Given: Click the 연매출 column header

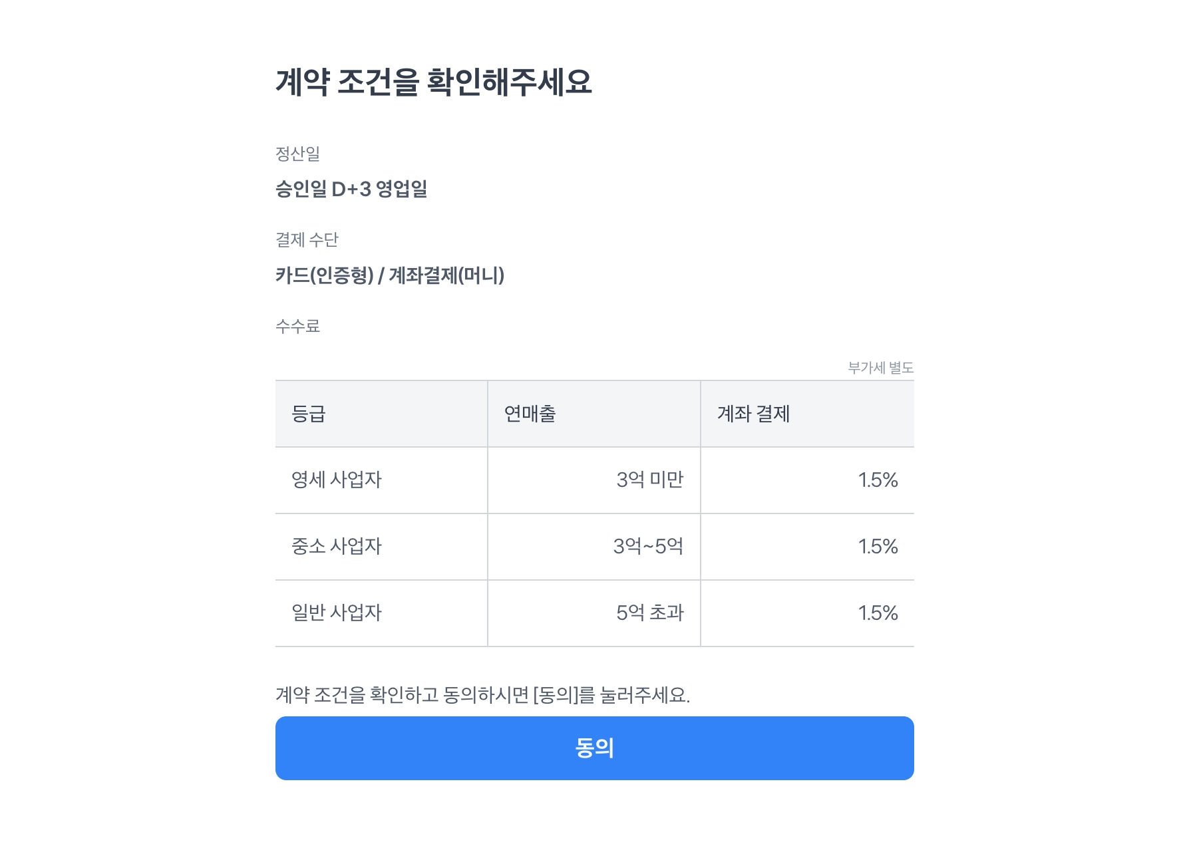Looking at the screenshot, I should 530,414.
